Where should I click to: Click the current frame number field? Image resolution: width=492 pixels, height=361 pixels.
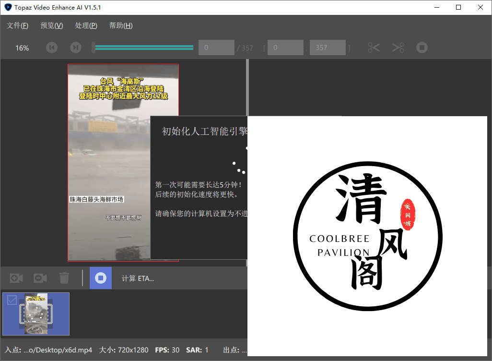pyautogui.click(x=216, y=48)
